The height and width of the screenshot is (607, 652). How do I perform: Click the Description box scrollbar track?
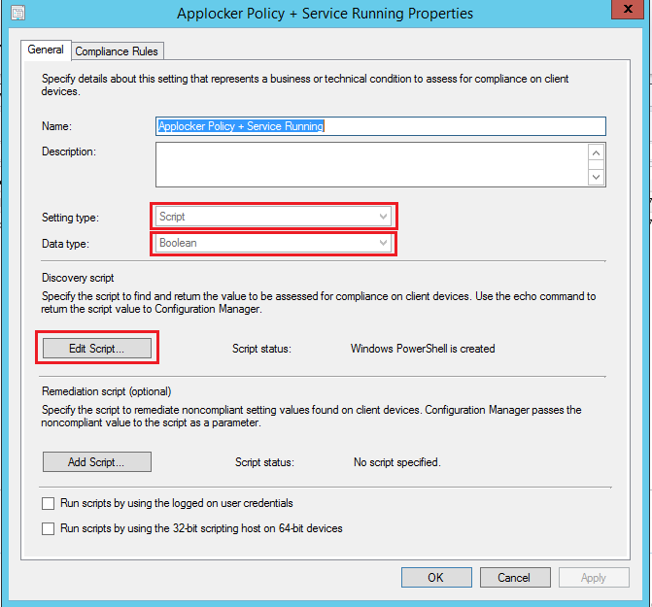(597, 165)
